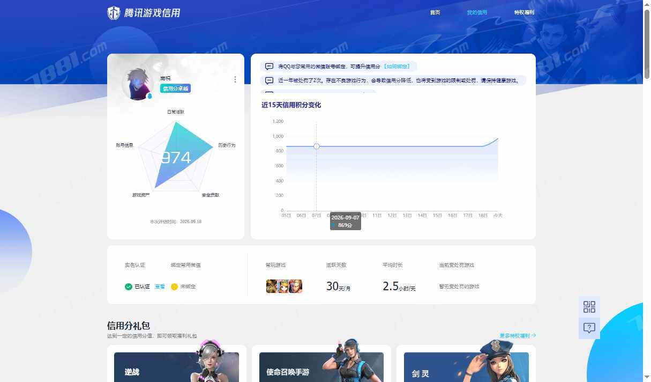The height and width of the screenshot is (382, 651).
Task: Click the green verified checkmark icon
Action: 129,286
